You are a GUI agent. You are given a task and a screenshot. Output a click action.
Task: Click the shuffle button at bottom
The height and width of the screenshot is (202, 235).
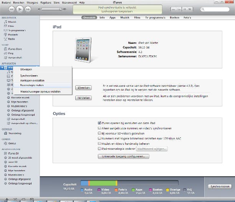click(x=15, y=199)
